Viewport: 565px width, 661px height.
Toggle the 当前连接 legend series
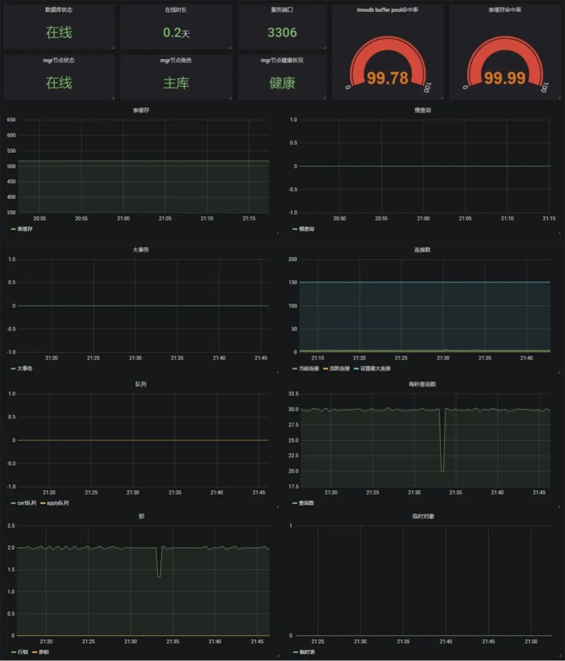tap(309, 368)
